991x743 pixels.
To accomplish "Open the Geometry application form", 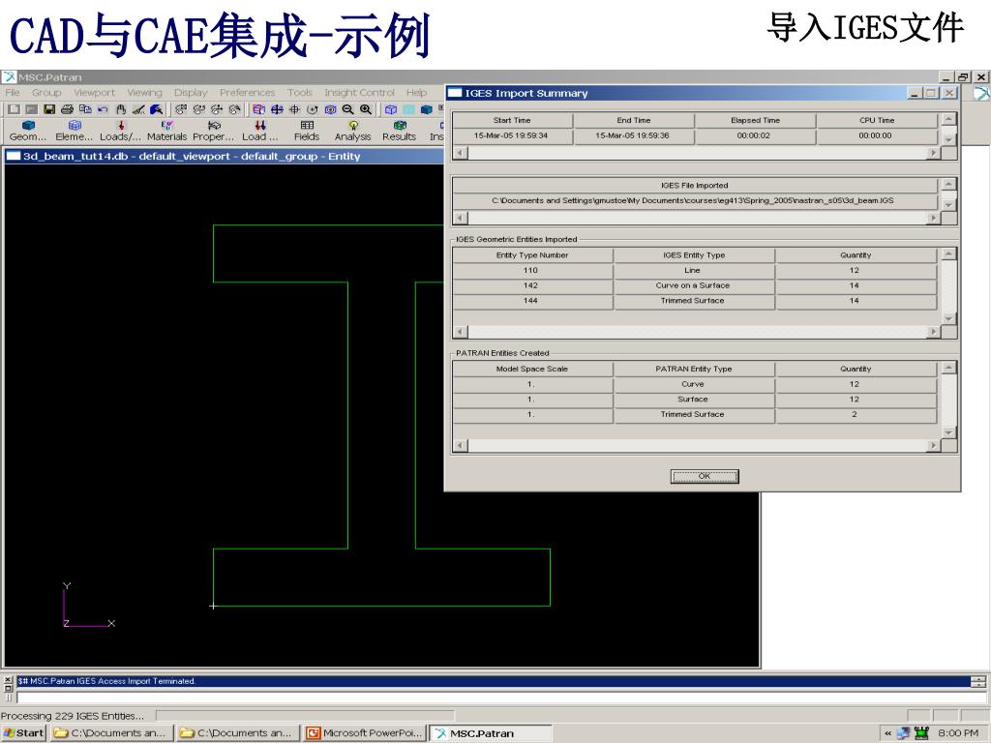I will [x=28, y=131].
